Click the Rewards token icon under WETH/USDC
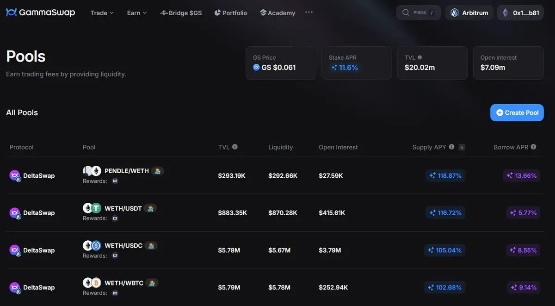 tap(115, 256)
